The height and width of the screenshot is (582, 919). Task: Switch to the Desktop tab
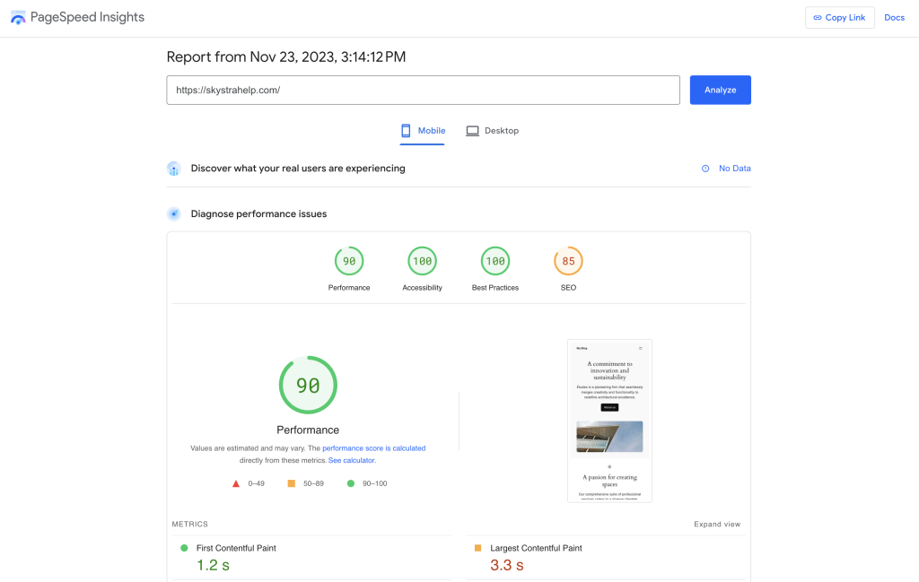tap(492, 131)
